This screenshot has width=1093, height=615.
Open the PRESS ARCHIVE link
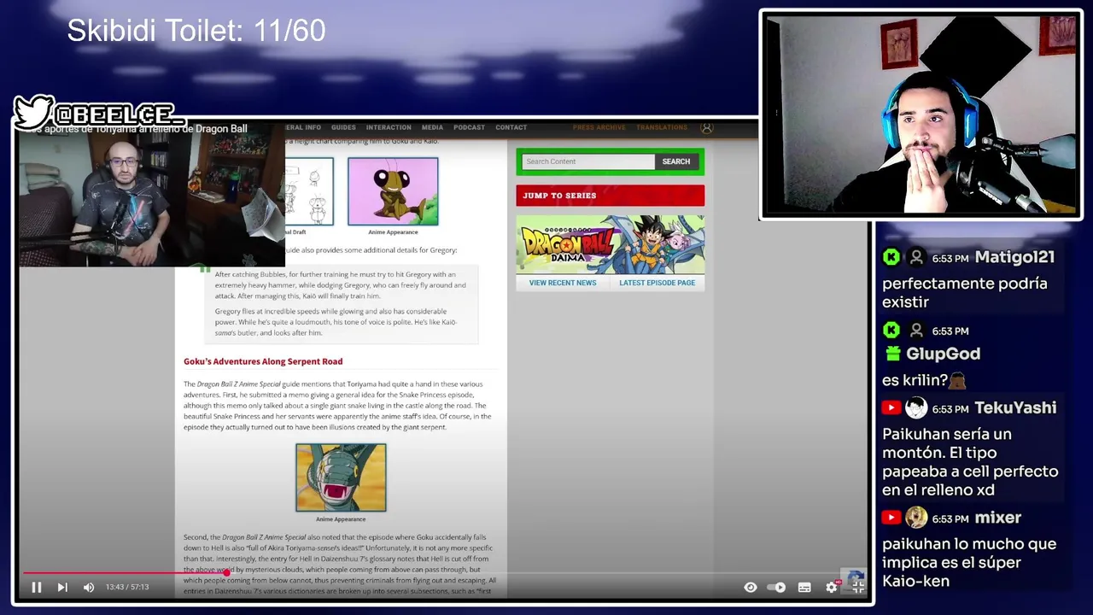[x=599, y=127]
